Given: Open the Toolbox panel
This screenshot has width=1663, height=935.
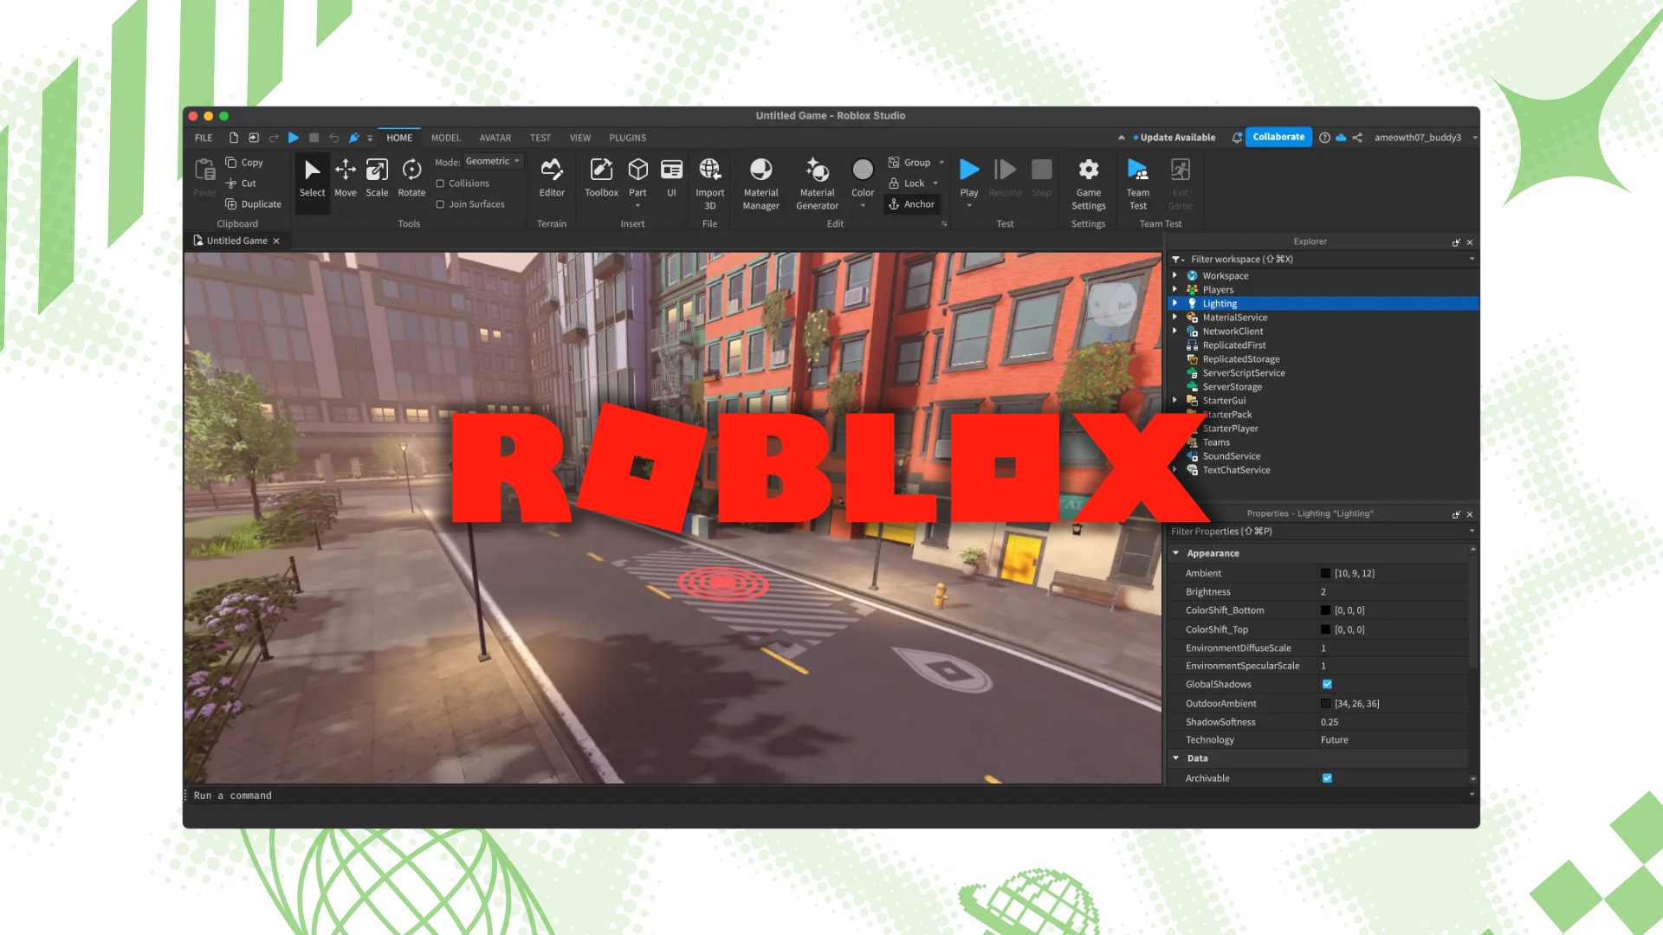Looking at the screenshot, I should pos(601,177).
